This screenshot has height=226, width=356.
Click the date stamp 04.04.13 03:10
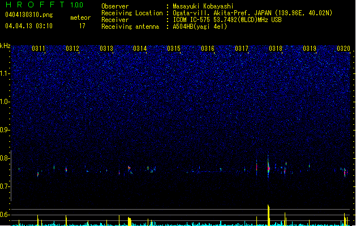(29, 26)
